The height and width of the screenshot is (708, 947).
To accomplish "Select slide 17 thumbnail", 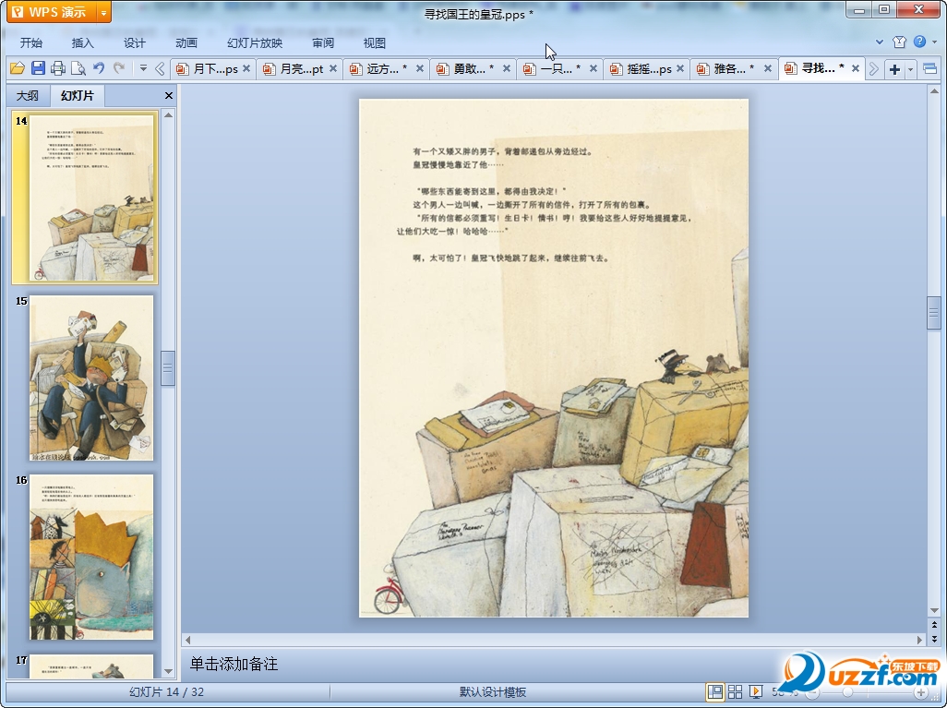I will click(x=91, y=666).
